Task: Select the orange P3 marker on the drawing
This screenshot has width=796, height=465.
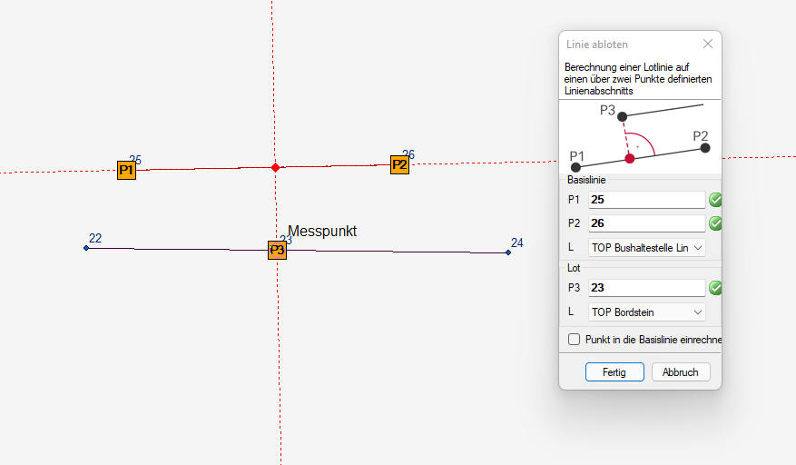Action: [277, 250]
